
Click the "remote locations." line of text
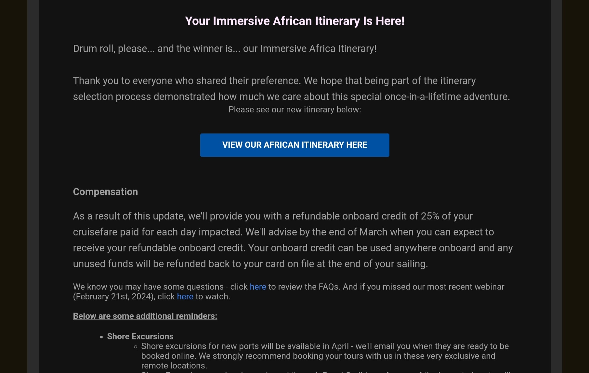pyautogui.click(x=174, y=366)
